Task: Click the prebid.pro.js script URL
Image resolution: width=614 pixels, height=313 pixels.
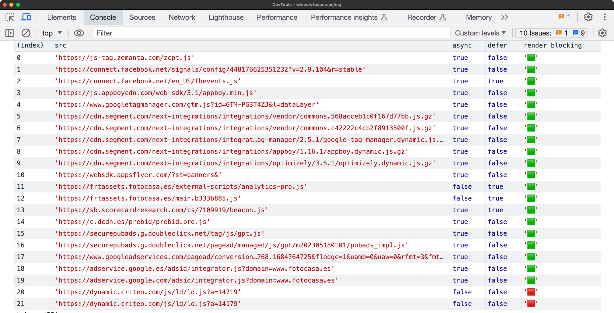Action: [132, 222]
